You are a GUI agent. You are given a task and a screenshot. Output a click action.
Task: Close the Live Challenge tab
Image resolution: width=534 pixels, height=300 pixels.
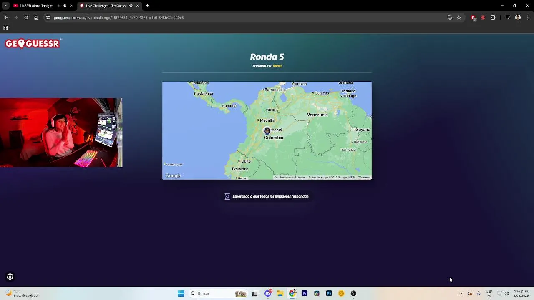[x=137, y=6]
